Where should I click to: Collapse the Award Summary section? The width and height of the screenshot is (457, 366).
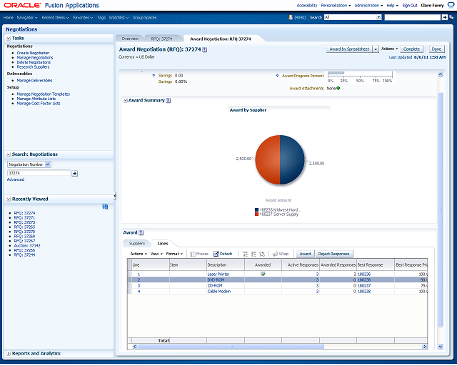pos(126,100)
